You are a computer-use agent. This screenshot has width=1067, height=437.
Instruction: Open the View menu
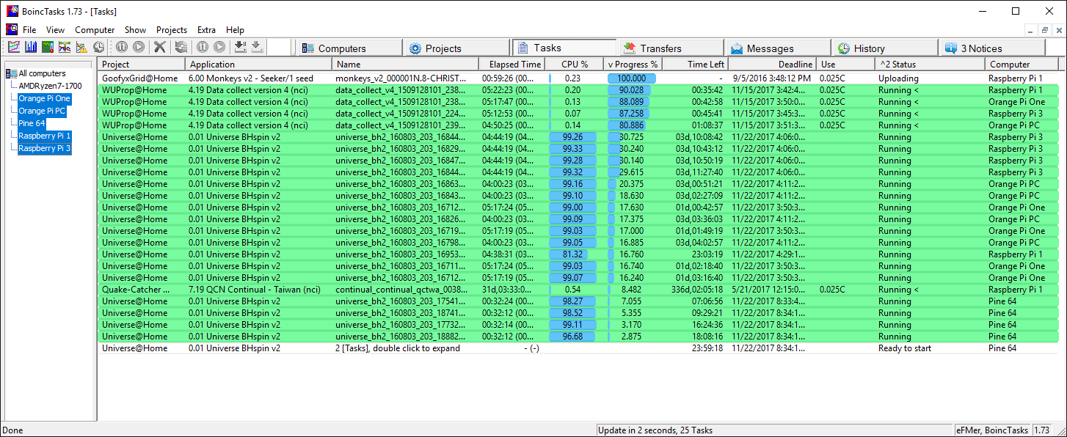click(x=55, y=30)
